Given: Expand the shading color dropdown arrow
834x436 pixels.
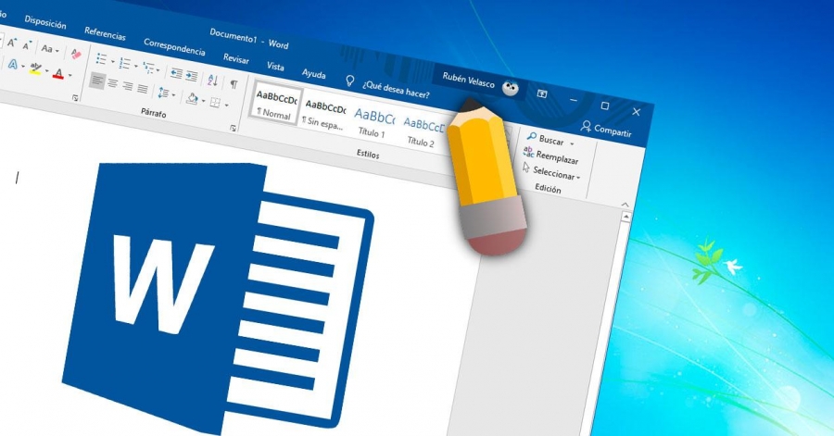Looking at the screenshot, I should [204, 101].
